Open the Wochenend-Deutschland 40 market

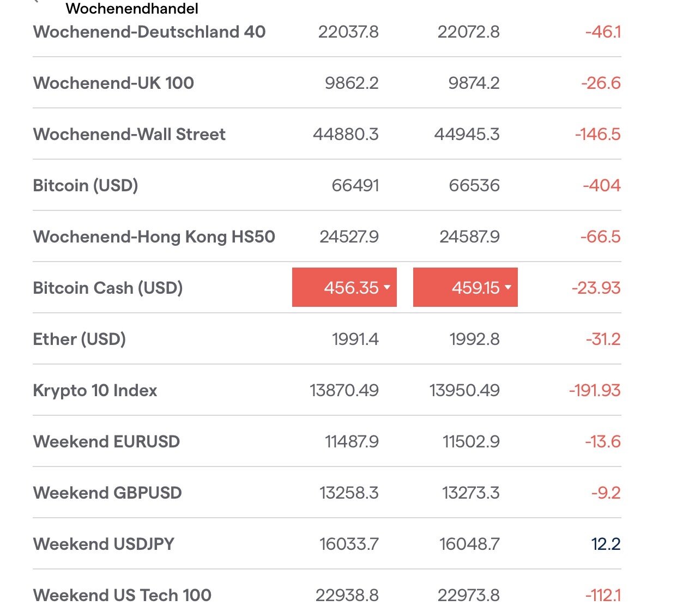[x=149, y=32]
